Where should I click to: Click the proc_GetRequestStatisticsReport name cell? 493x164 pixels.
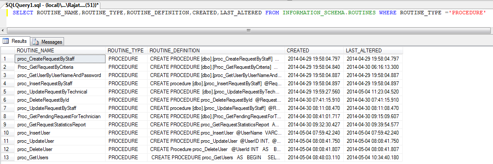(60, 125)
